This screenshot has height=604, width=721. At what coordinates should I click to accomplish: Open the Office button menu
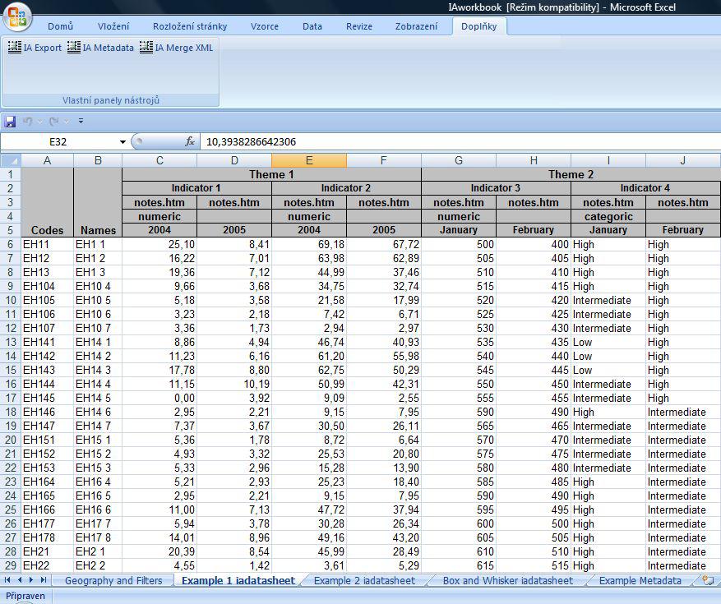[17, 16]
